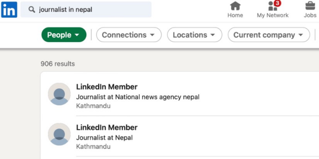Open the Home house icon
Viewport: 319px width, 159px height.
[x=235, y=6]
